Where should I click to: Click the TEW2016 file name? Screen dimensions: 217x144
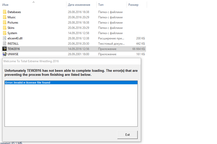pos(14,49)
